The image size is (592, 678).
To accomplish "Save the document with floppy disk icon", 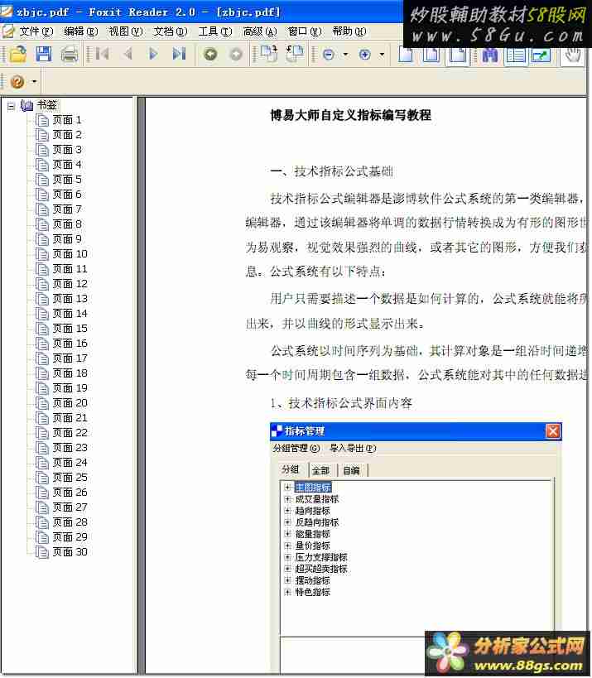I will [44, 55].
